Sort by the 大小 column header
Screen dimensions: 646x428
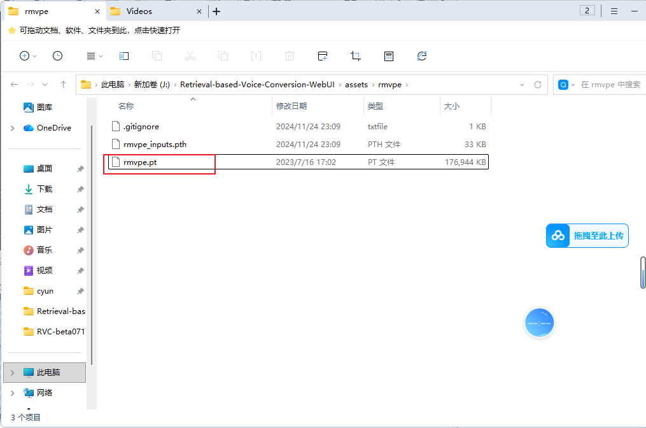click(451, 106)
